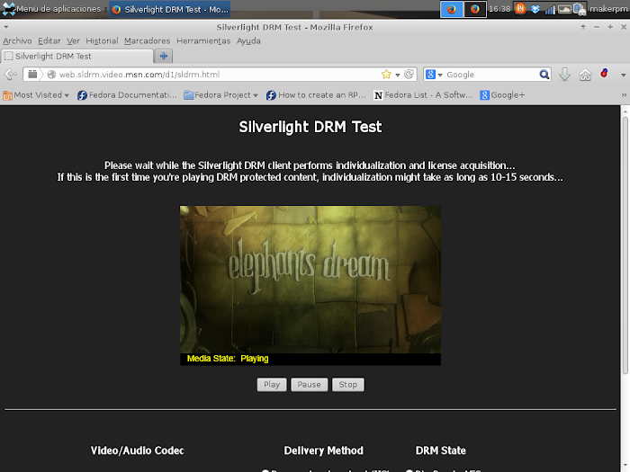
Task: Open the address bar history dropdown arrow
Action: 398,75
